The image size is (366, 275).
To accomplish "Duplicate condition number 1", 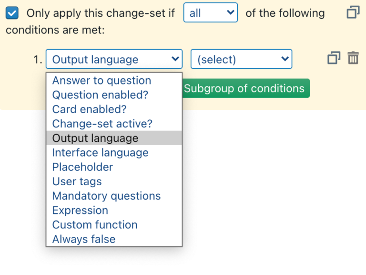I will 334,58.
